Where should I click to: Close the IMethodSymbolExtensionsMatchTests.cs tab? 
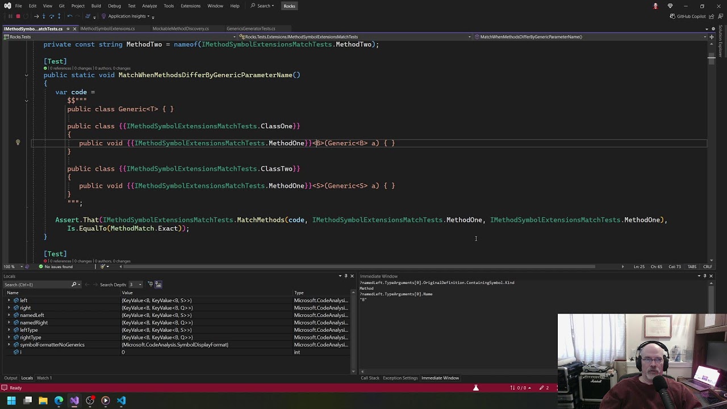(74, 28)
